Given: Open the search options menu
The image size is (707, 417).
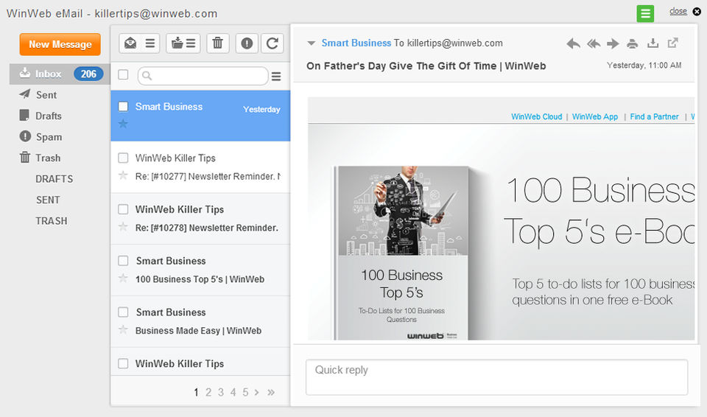Looking at the screenshot, I should tap(276, 76).
